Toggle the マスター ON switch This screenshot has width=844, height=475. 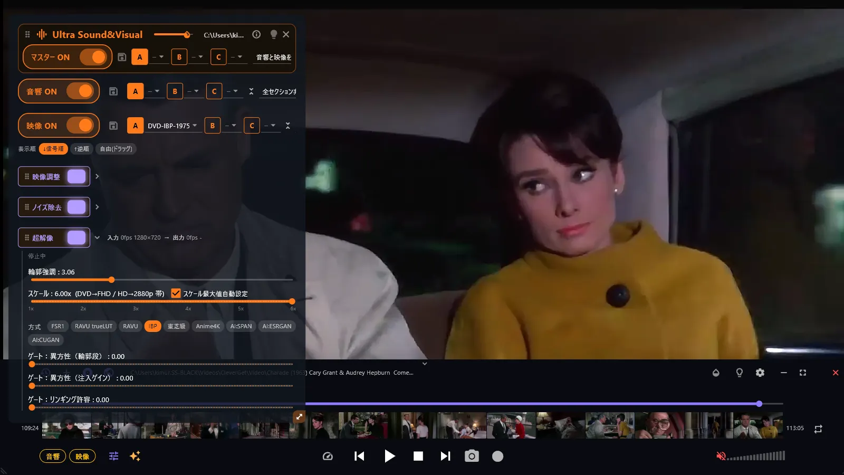(93, 57)
